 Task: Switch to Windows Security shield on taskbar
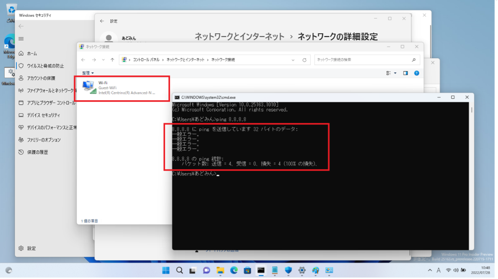(288, 271)
